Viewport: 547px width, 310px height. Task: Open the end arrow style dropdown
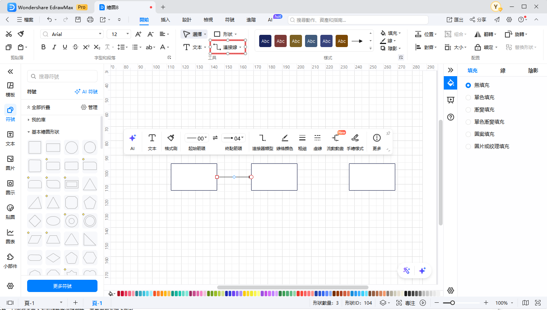(234, 138)
